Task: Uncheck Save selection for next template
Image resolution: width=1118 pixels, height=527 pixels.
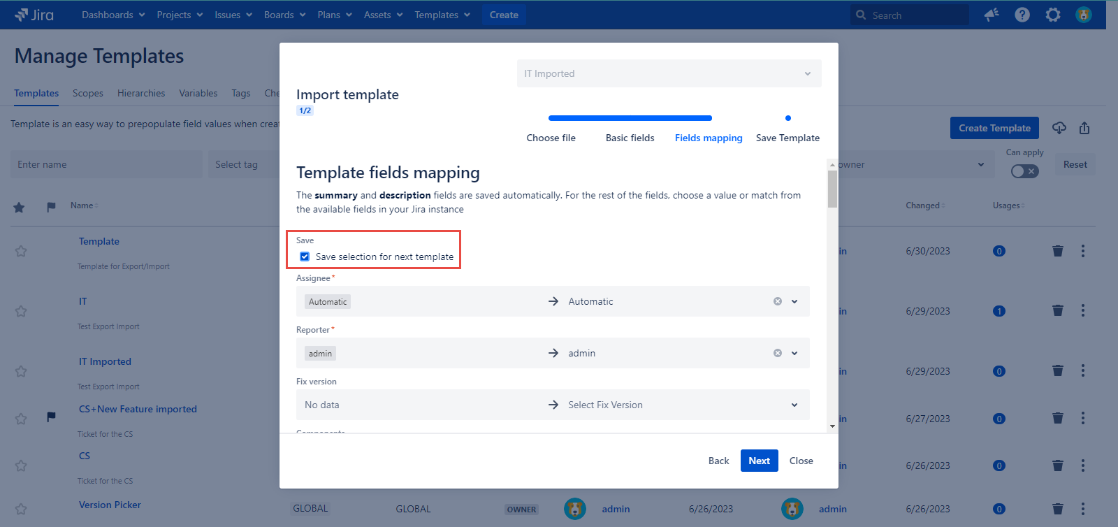Action: [x=305, y=257]
